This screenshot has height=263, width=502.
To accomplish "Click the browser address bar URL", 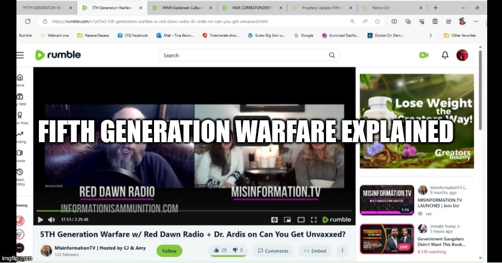I will (x=159, y=21).
